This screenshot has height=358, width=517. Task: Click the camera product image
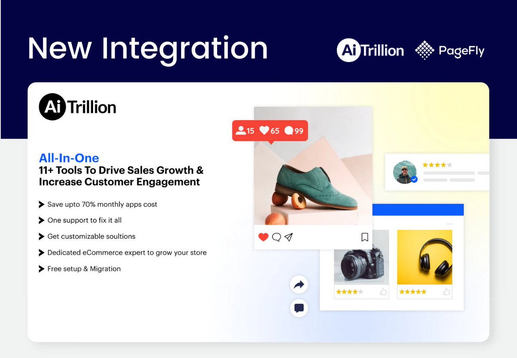[x=361, y=257]
